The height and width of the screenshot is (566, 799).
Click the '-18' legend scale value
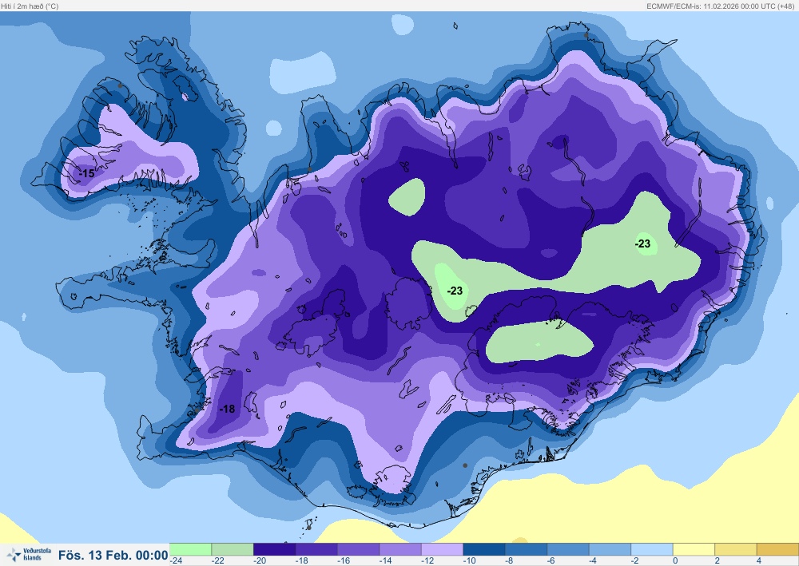click(x=302, y=561)
